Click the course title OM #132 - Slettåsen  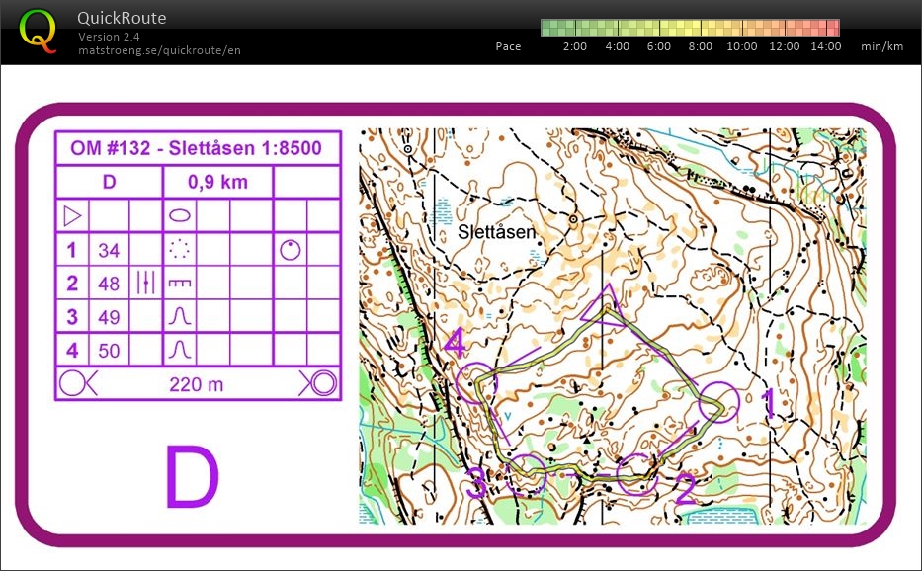[198, 147]
